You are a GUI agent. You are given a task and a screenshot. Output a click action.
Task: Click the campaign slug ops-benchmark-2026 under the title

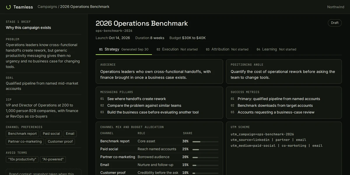coord(114,31)
